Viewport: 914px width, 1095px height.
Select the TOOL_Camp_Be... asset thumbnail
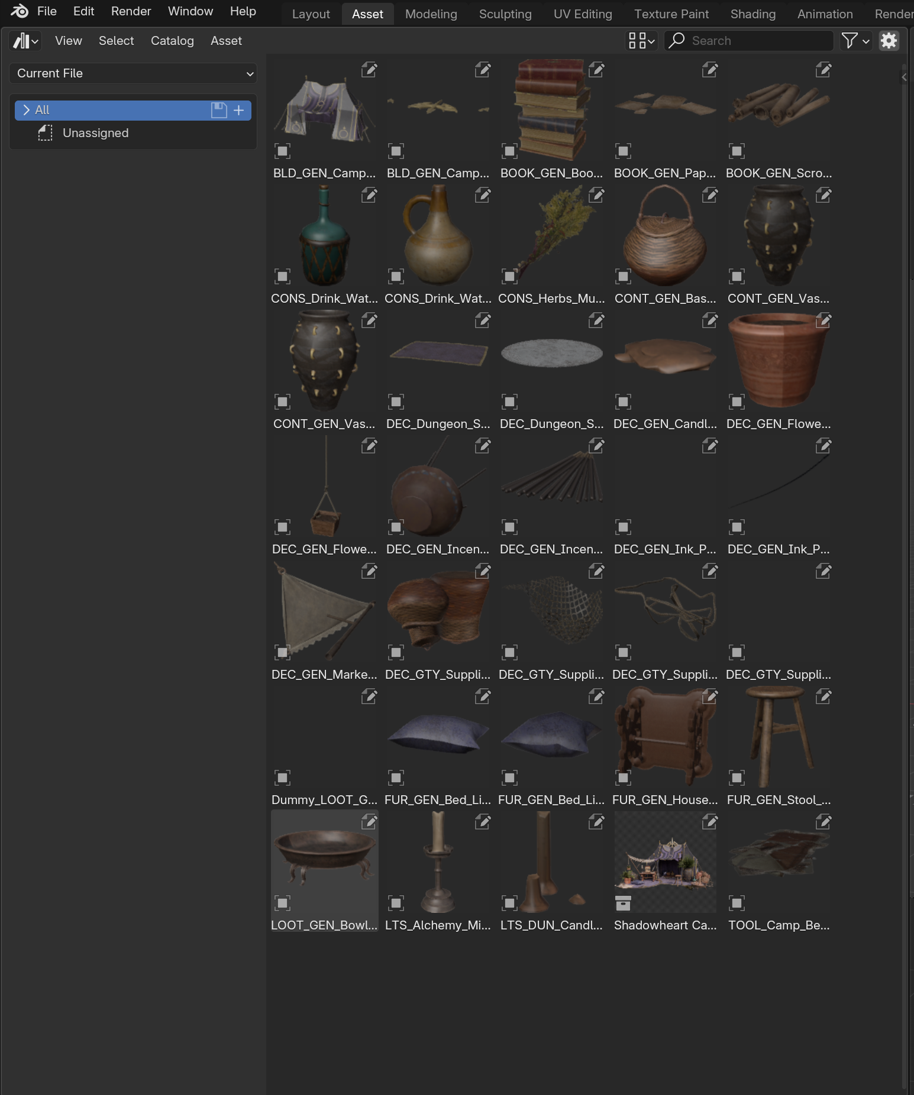[x=779, y=862]
